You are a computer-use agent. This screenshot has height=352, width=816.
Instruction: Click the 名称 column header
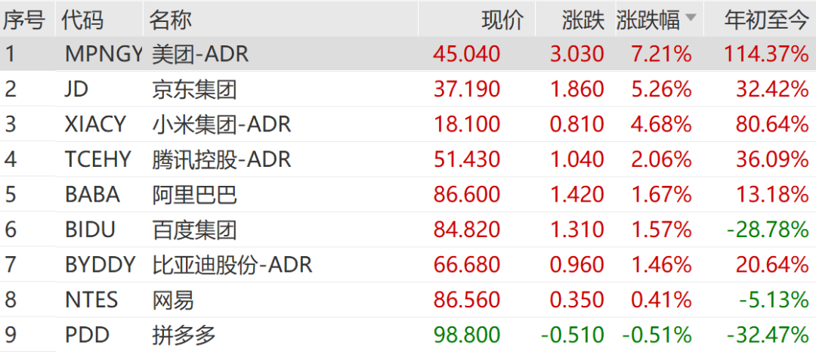[170, 20]
